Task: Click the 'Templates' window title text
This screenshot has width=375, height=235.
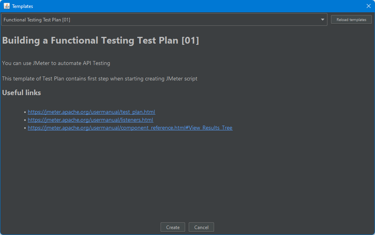Action: pos(23,6)
